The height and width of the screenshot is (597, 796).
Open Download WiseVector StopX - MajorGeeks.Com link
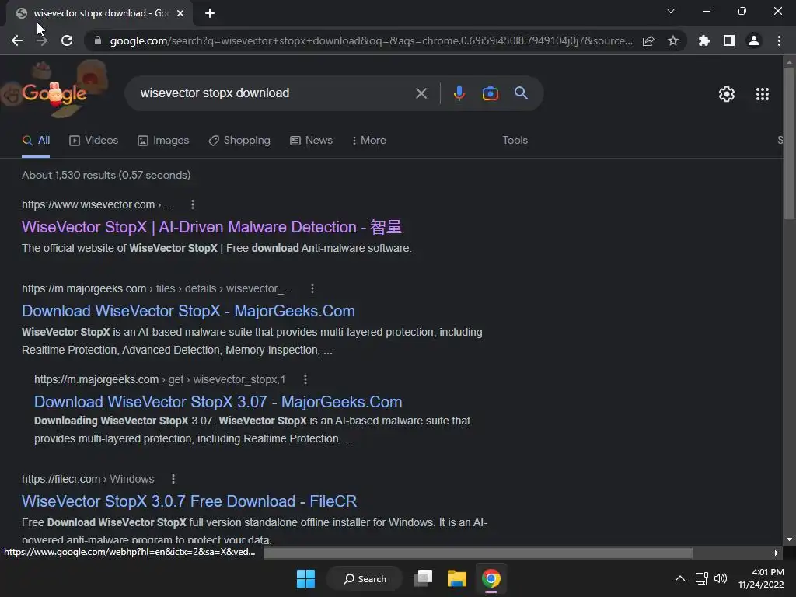(x=188, y=311)
